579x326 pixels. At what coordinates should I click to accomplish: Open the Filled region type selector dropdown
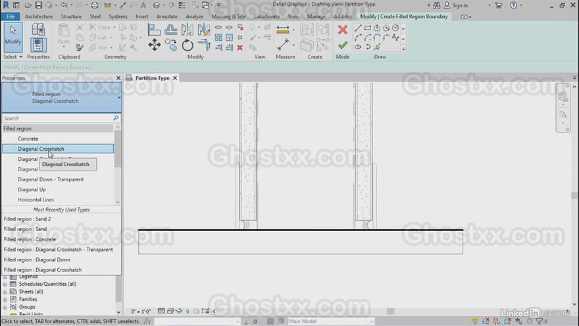coord(119,97)
